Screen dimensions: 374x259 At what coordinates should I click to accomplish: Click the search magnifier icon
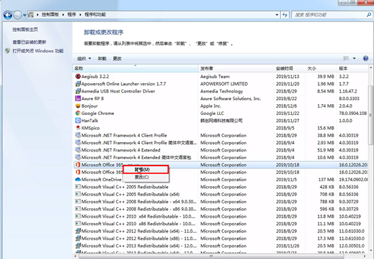[369, 15]
